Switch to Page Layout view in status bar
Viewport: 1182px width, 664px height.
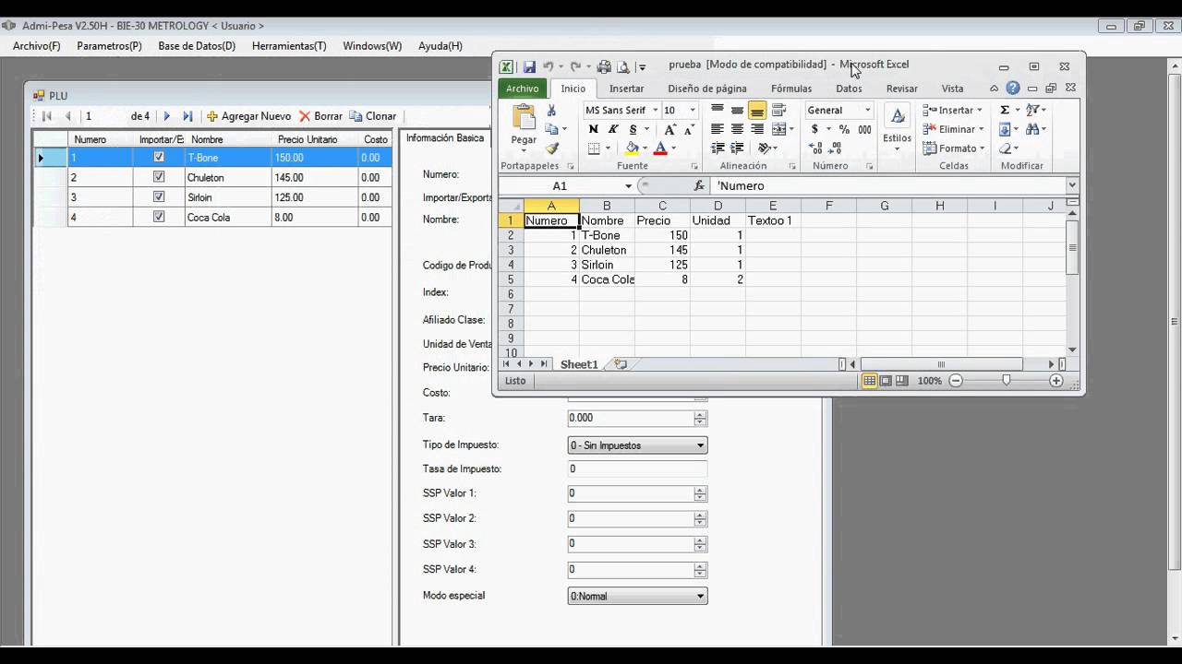coord(886,380)
